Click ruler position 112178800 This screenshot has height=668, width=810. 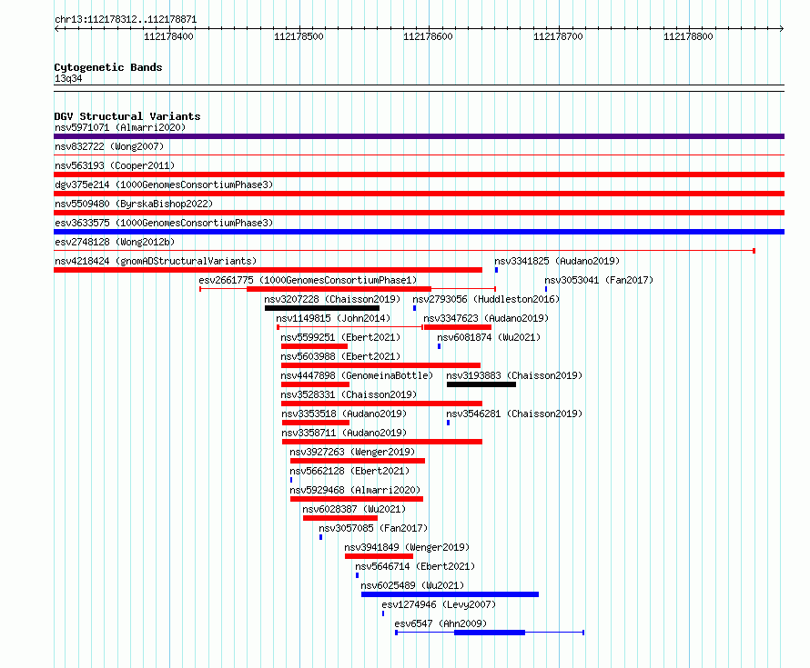point(689,36)
